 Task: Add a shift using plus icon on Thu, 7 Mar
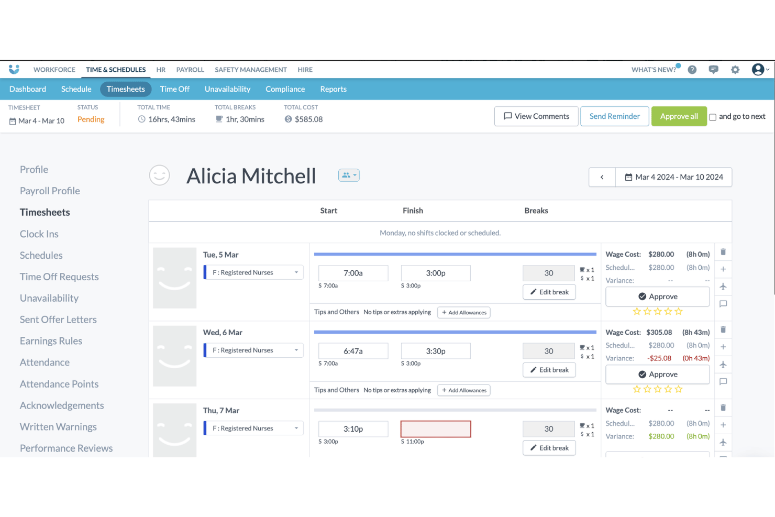[723, 425]
